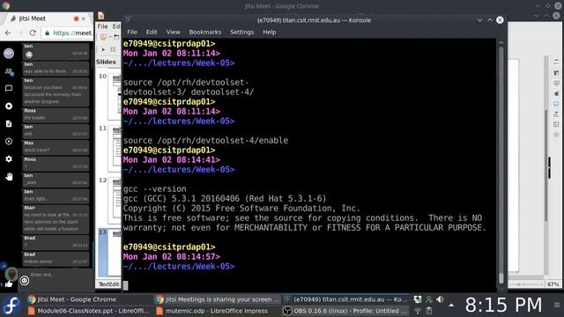Open Jitsi settings gear icon
This screenshot has width=564, height=317.
[x=9, y=158]
